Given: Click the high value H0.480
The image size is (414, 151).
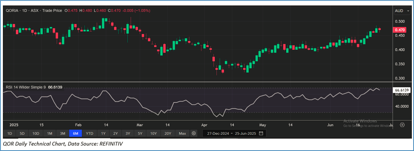Looking at the screenshot, I should 86,11.
